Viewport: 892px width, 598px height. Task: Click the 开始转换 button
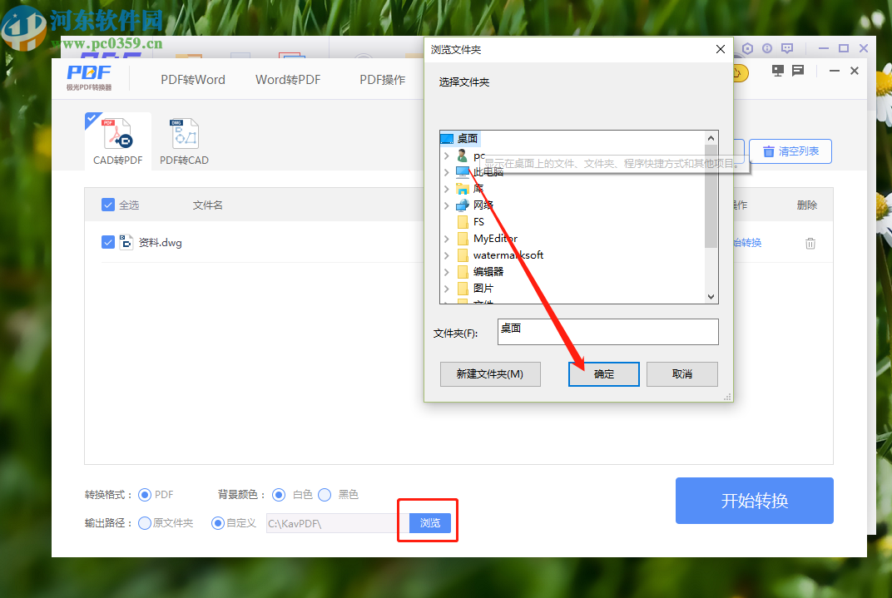click(x=755, y=500)
